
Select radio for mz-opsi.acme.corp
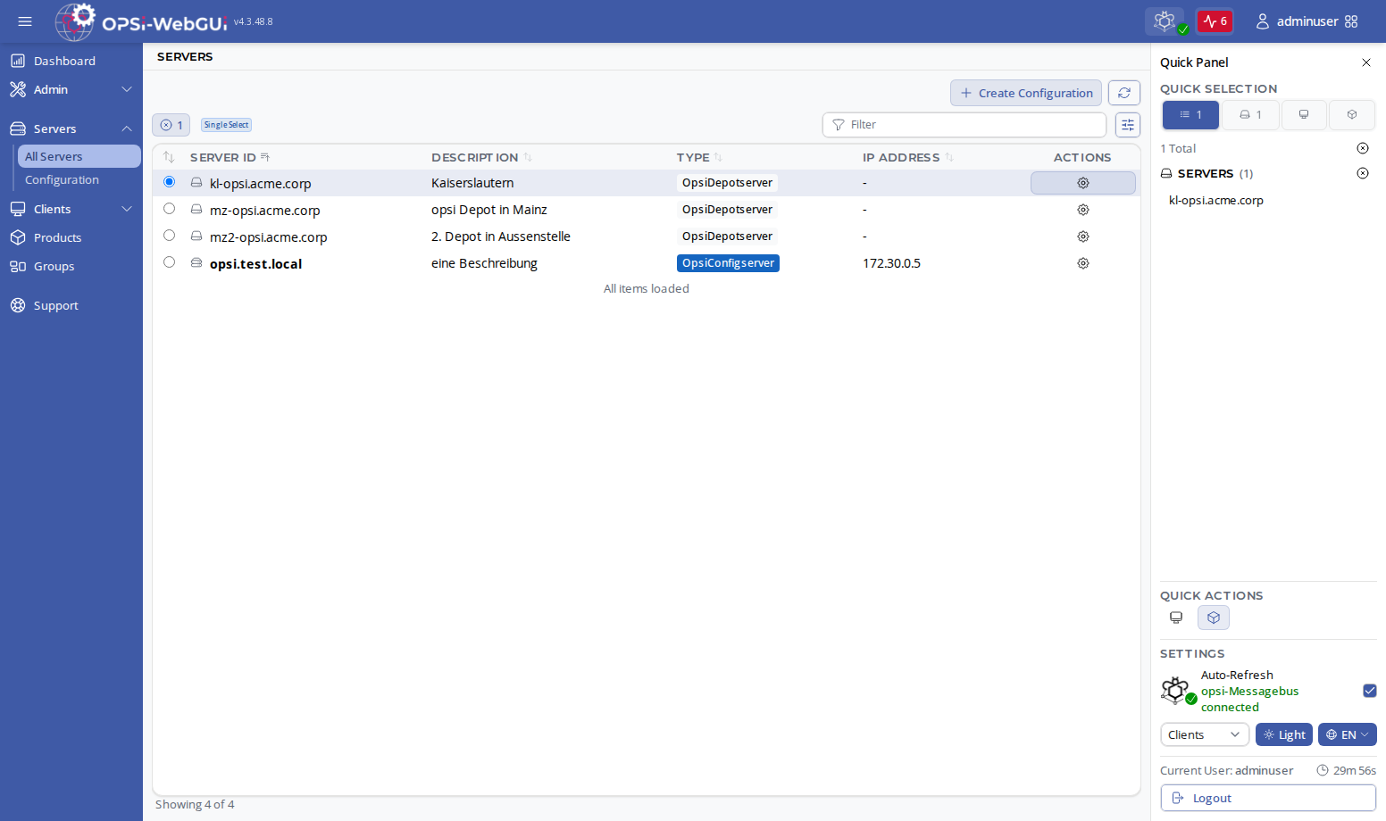(x=169, y=209)
